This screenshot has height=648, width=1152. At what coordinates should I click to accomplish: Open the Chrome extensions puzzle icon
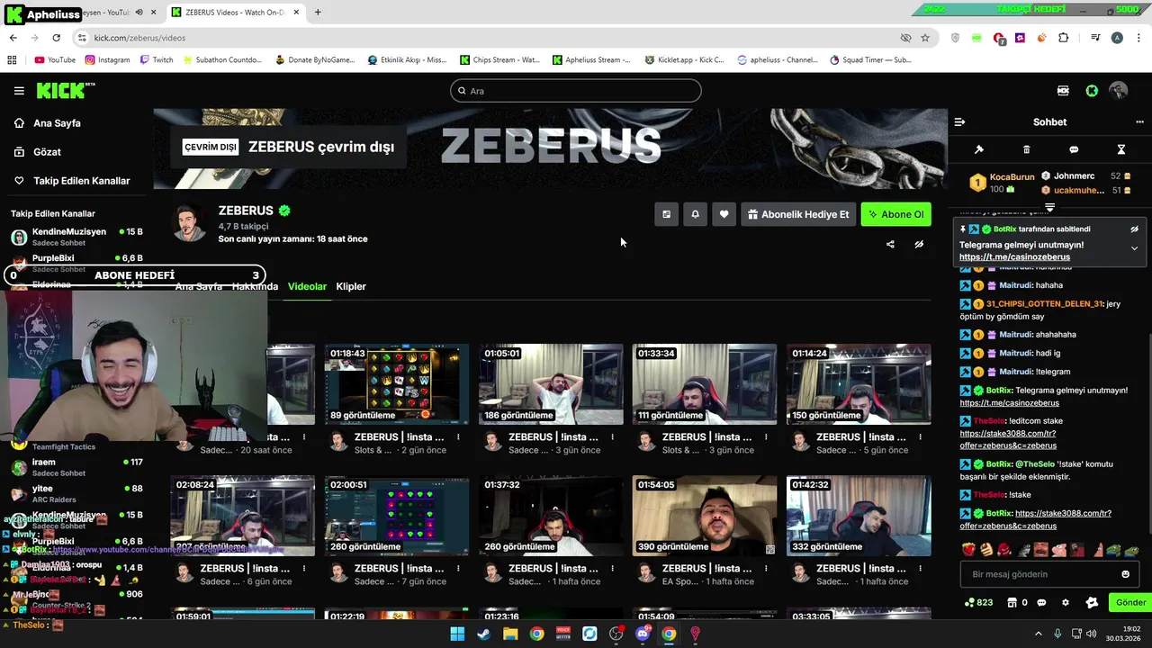[x=1064, y=38]
